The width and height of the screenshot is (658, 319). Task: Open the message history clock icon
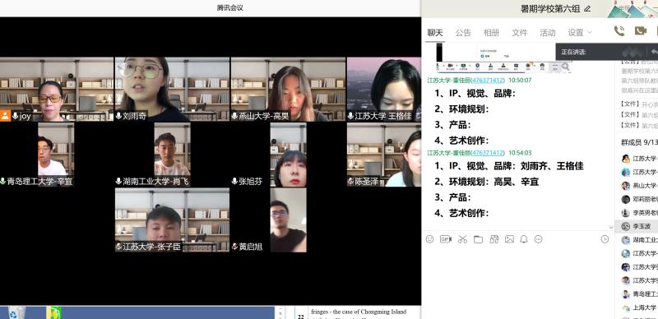coord(605,239)
